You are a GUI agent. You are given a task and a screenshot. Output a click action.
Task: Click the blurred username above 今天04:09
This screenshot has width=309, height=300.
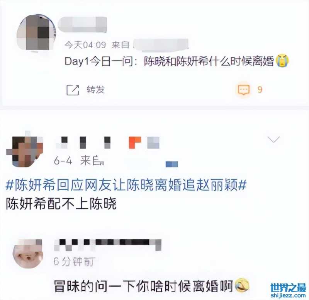click(x=83, y=24)
